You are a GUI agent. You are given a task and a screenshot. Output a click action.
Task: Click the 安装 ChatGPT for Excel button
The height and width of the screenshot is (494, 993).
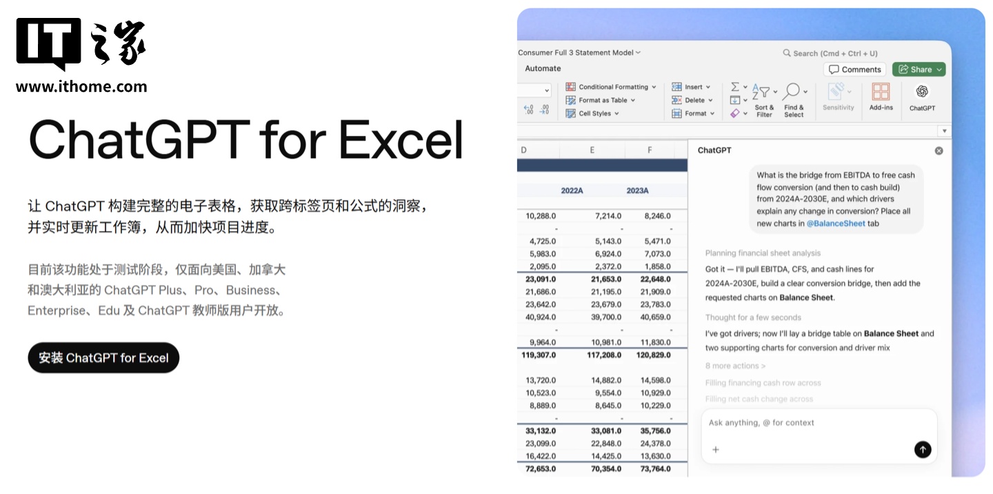[x=103, y=357]
